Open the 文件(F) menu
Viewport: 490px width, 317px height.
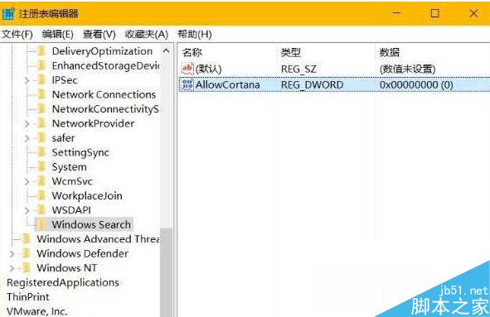click(x=17, y=34)
